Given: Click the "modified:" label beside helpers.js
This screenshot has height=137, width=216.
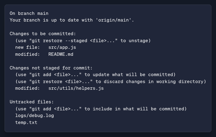Looking at the screenshot, I should pyautogui.click(x=28, y=88).
